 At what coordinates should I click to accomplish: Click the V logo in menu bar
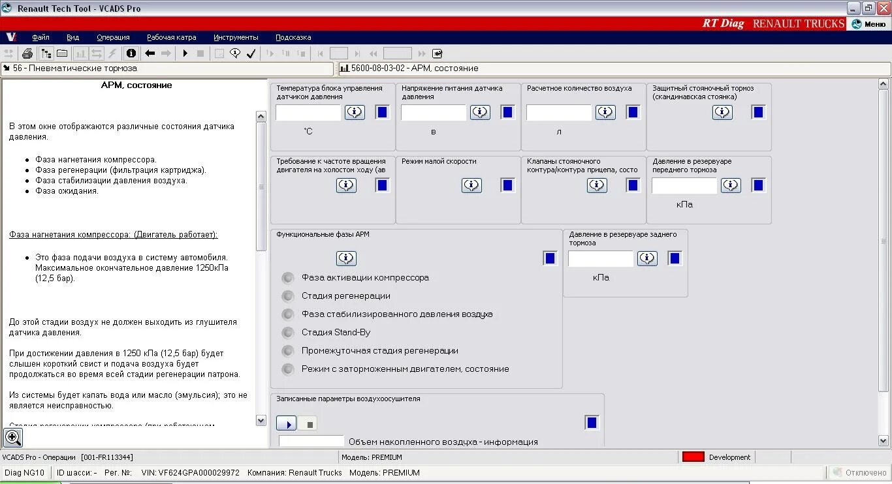click(10, 37)
